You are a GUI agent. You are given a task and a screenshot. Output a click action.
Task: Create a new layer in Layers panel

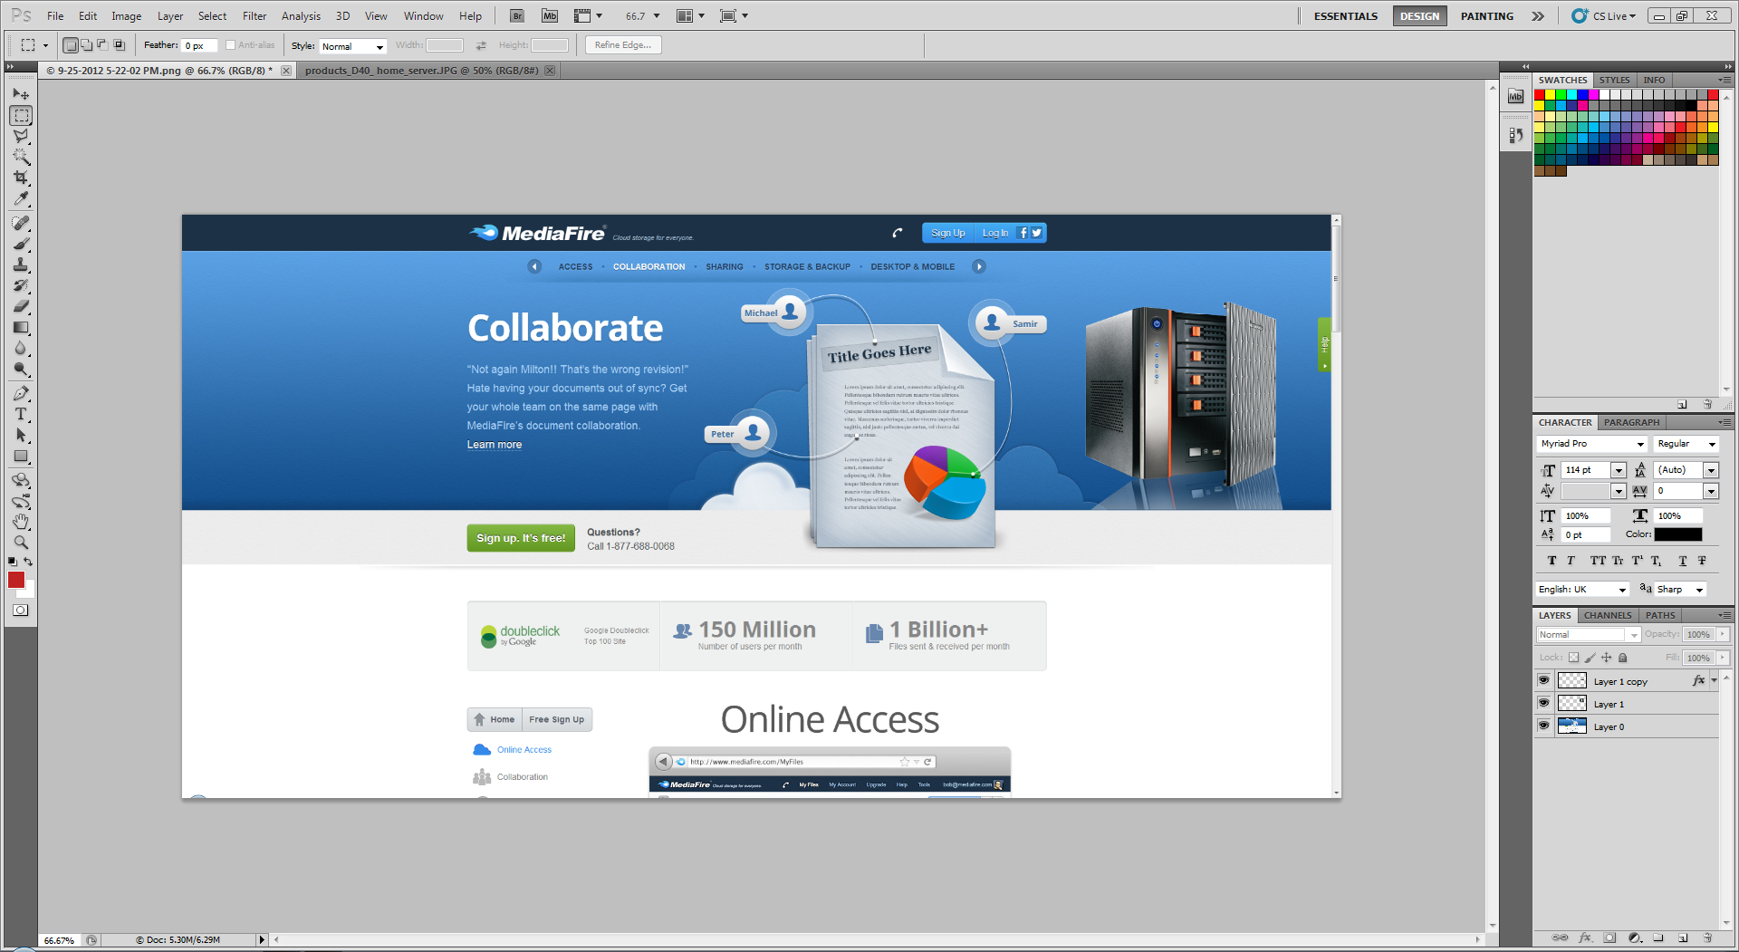click(1683, 938)
